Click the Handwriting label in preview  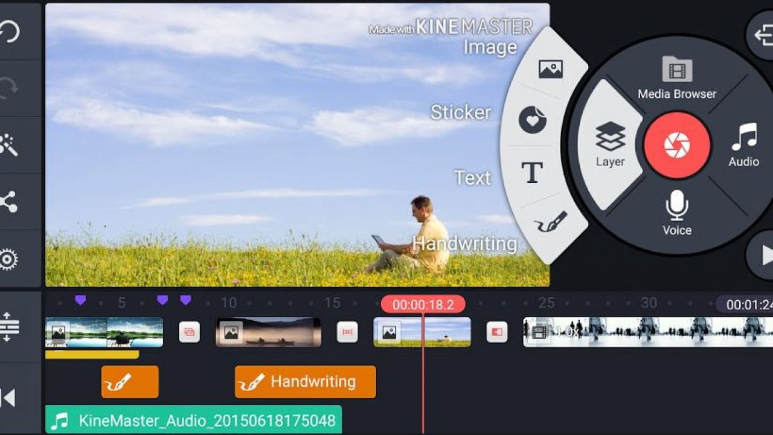pyautogui.click(x=464, y=244)
